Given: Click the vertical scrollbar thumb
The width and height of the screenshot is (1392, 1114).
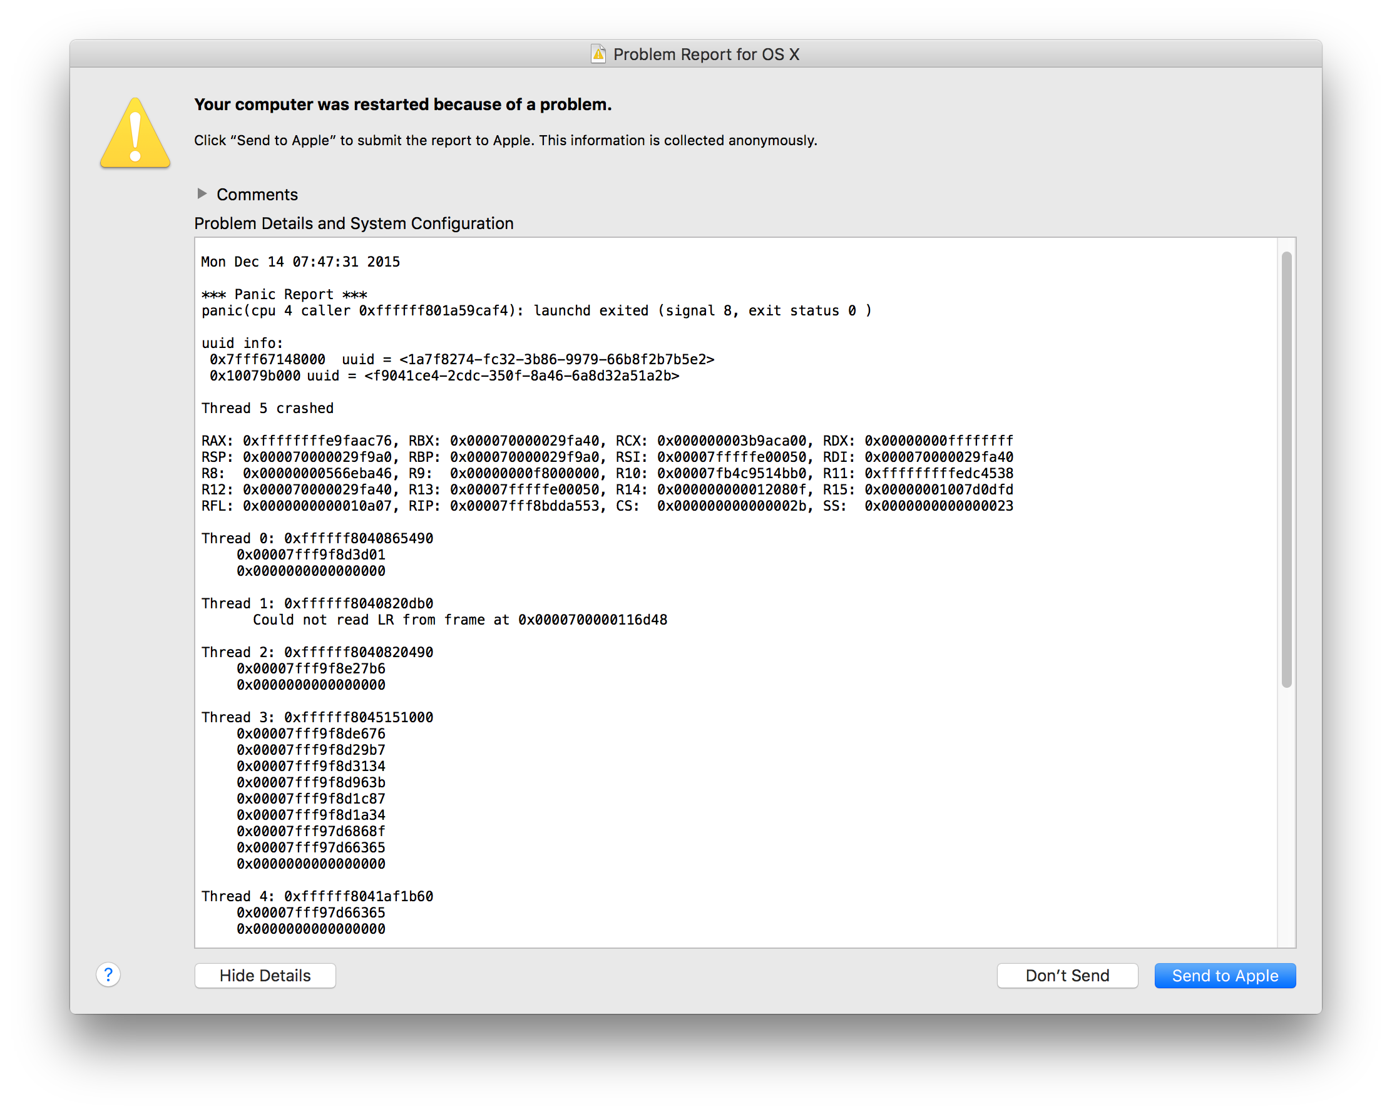Looking at the screenshot, I should (x=1286, y=470).
